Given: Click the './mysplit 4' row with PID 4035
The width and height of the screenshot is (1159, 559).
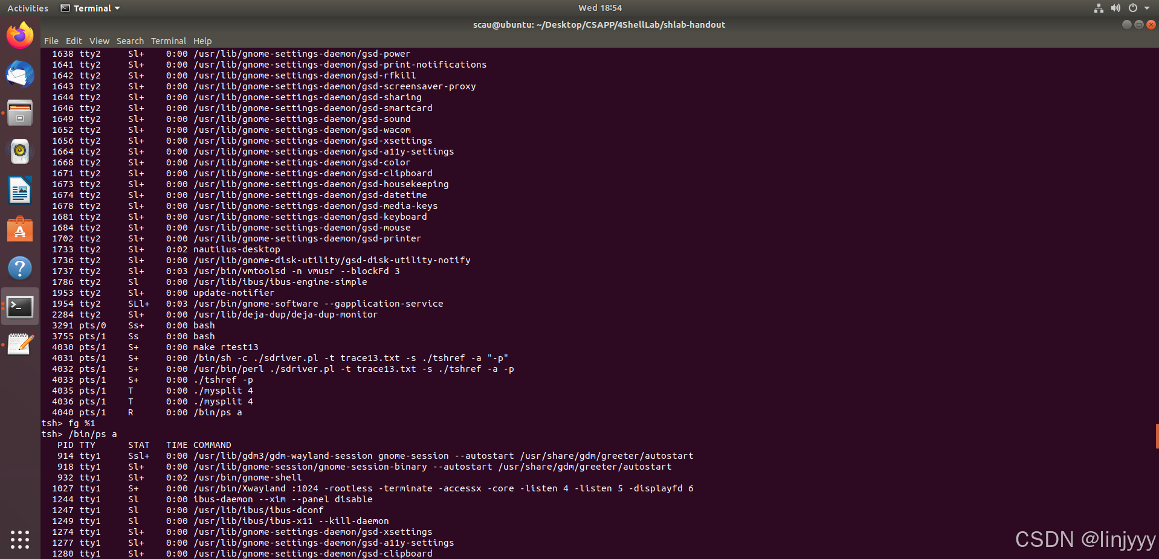Looking at the screenshot, I should click(x=152, y=391).
